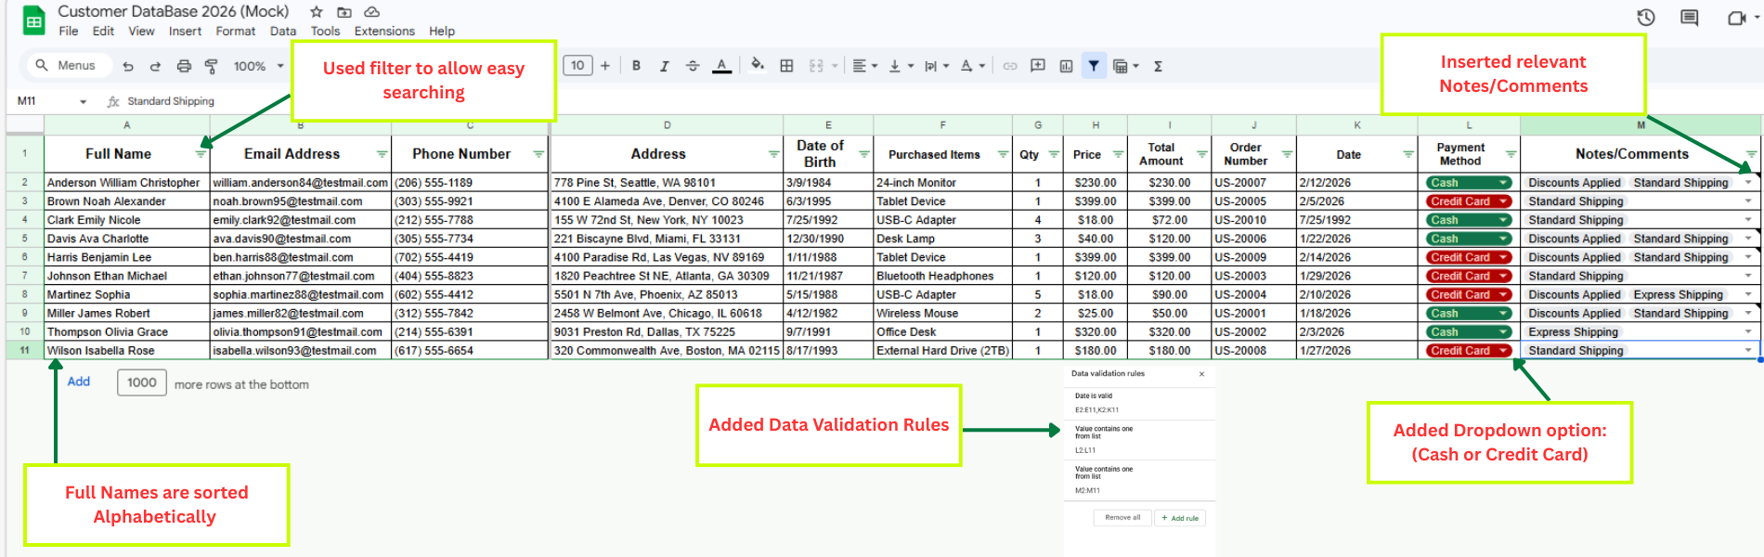Image resolution: width=1764 pixels, height=557 pixels.
Task: Open Full Name column filter
Action: [x=201, y=154]
